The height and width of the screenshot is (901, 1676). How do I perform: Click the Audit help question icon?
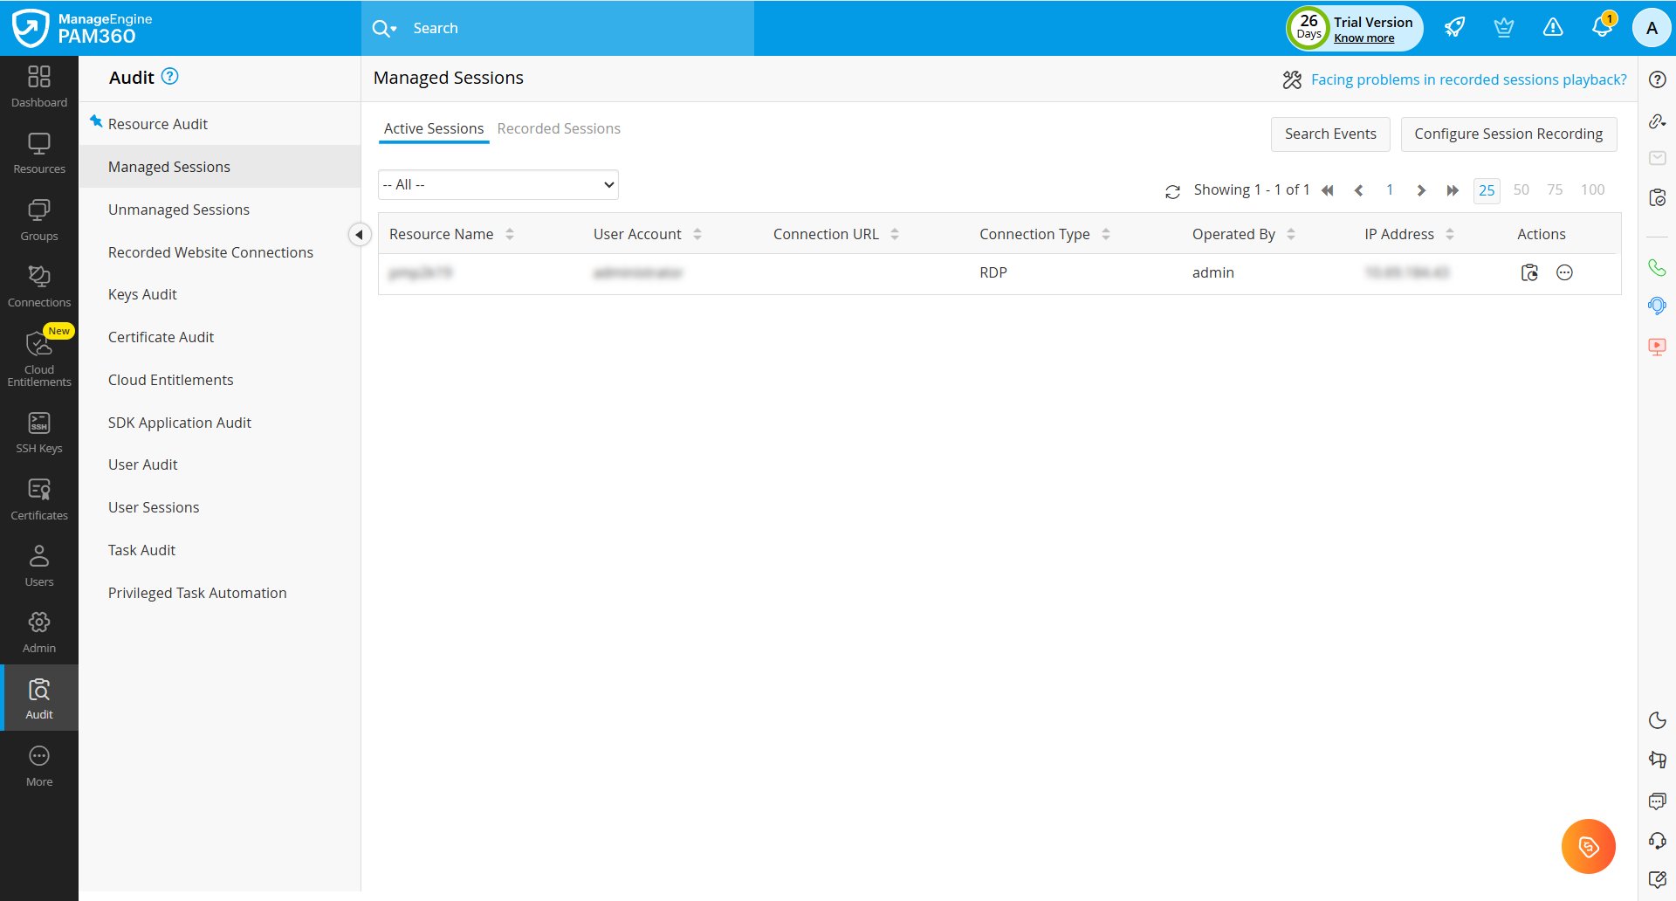170,76
